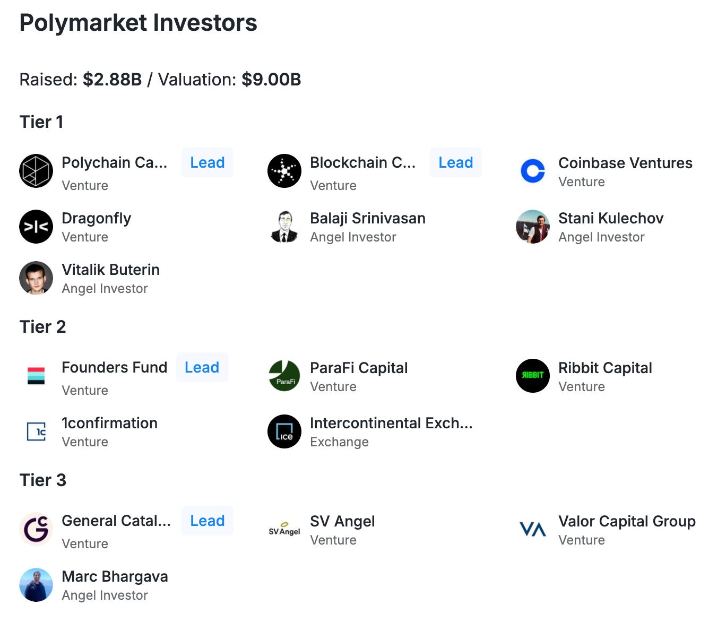
Task: Click the General Catalyst logo icon
Action: pos(36,529)
